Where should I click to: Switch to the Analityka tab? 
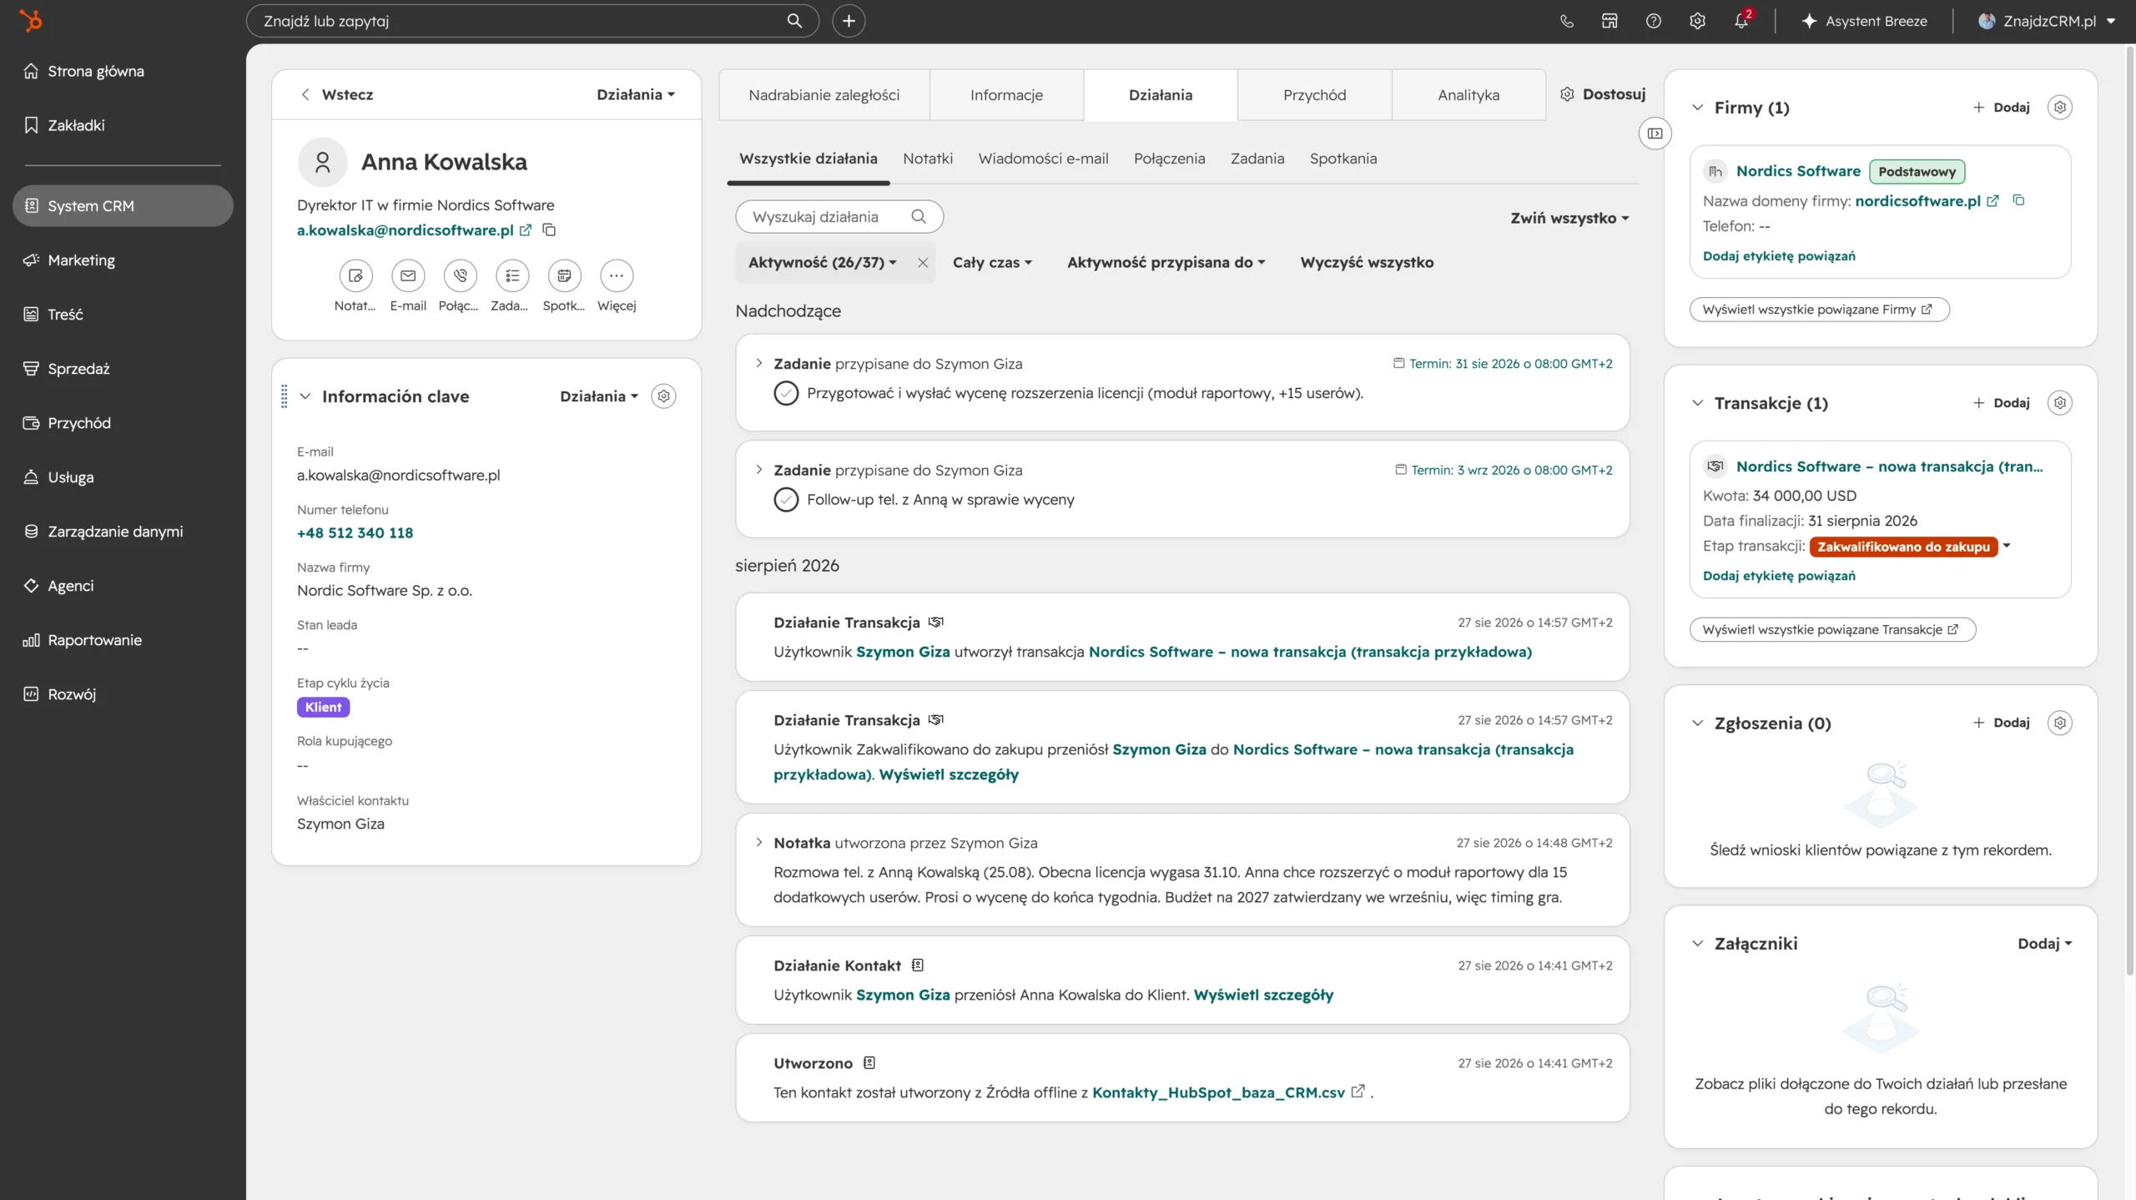[x=1468, y=95]
